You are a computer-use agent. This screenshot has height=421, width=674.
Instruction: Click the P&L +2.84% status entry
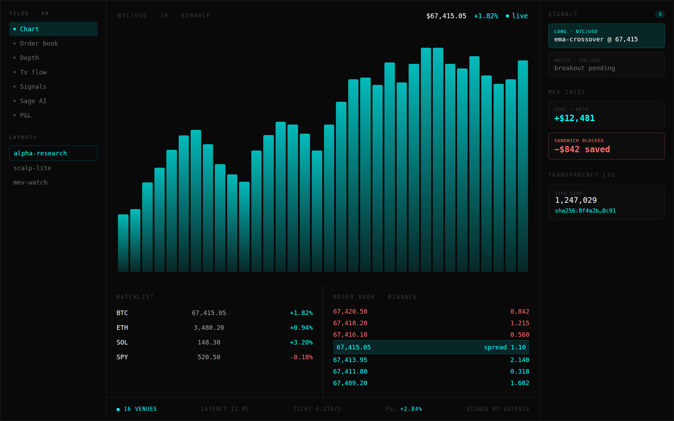(404, 409)
